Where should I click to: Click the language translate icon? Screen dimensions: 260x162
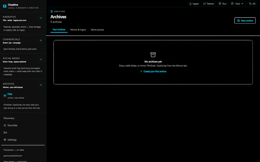250,4
